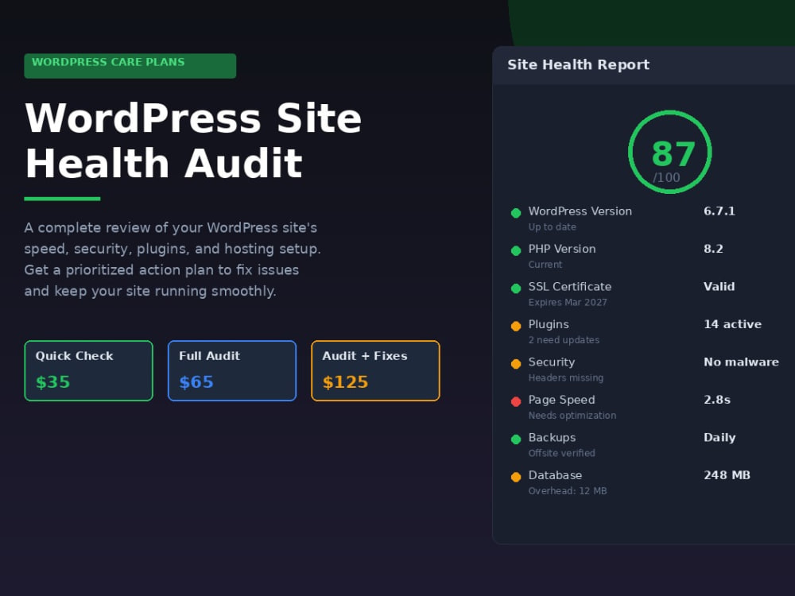The width and height of the screenshot is (795, 596).
Task: Click the Overhead: 12 MB note
Action: (568, 491)
